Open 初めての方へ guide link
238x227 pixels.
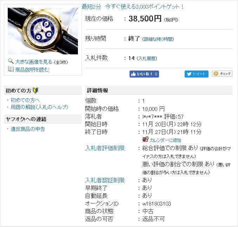pyautogui.click(x=25, y=100)
